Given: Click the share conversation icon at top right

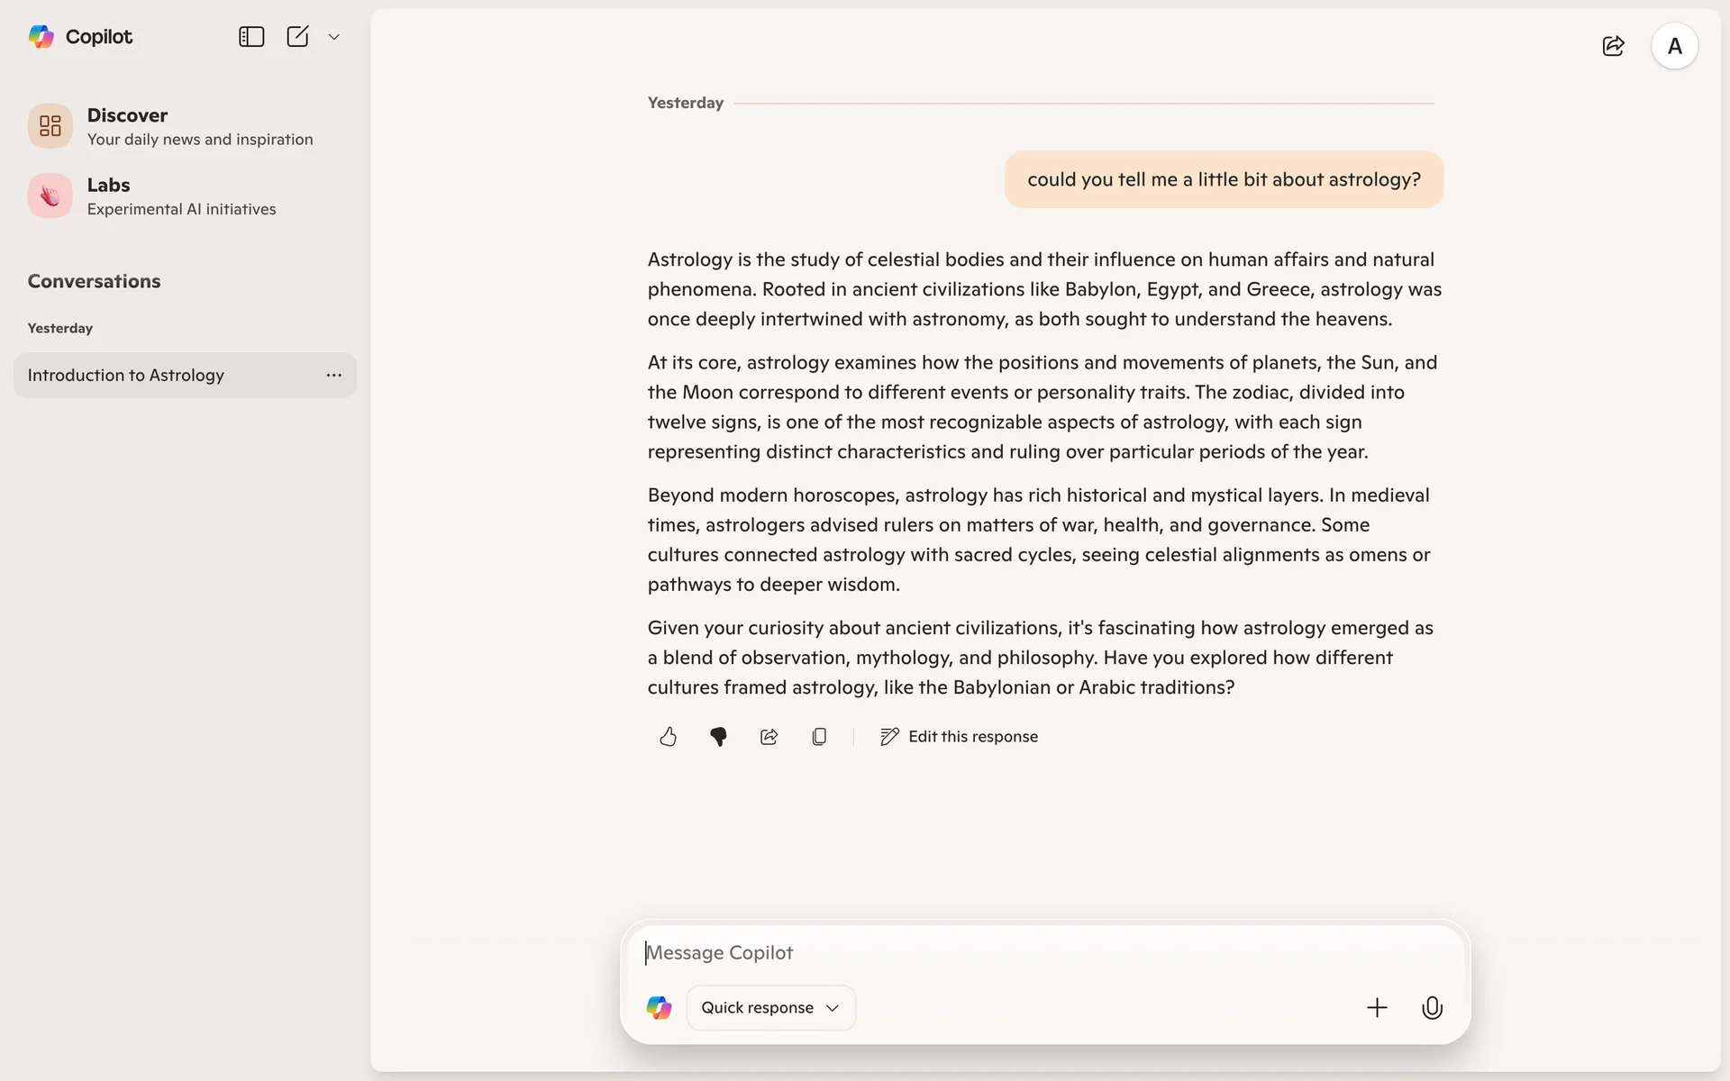Looking at the screenshot, I should pos(1613,46).
